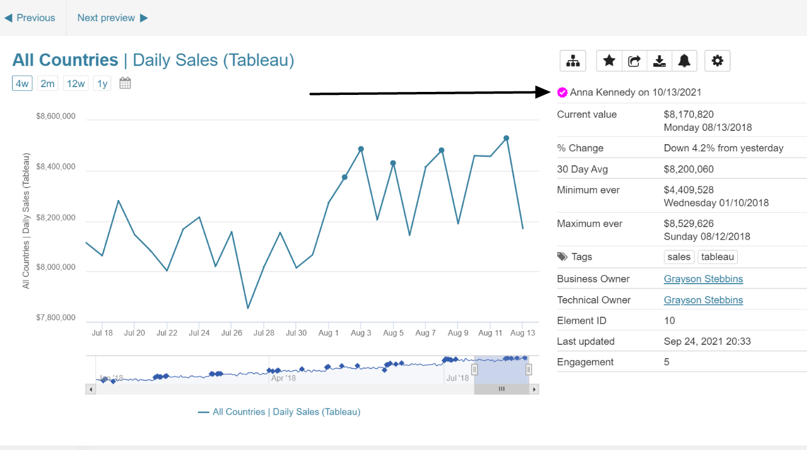
Task: Click the tableau tag
Action: [x=717, y=257]
